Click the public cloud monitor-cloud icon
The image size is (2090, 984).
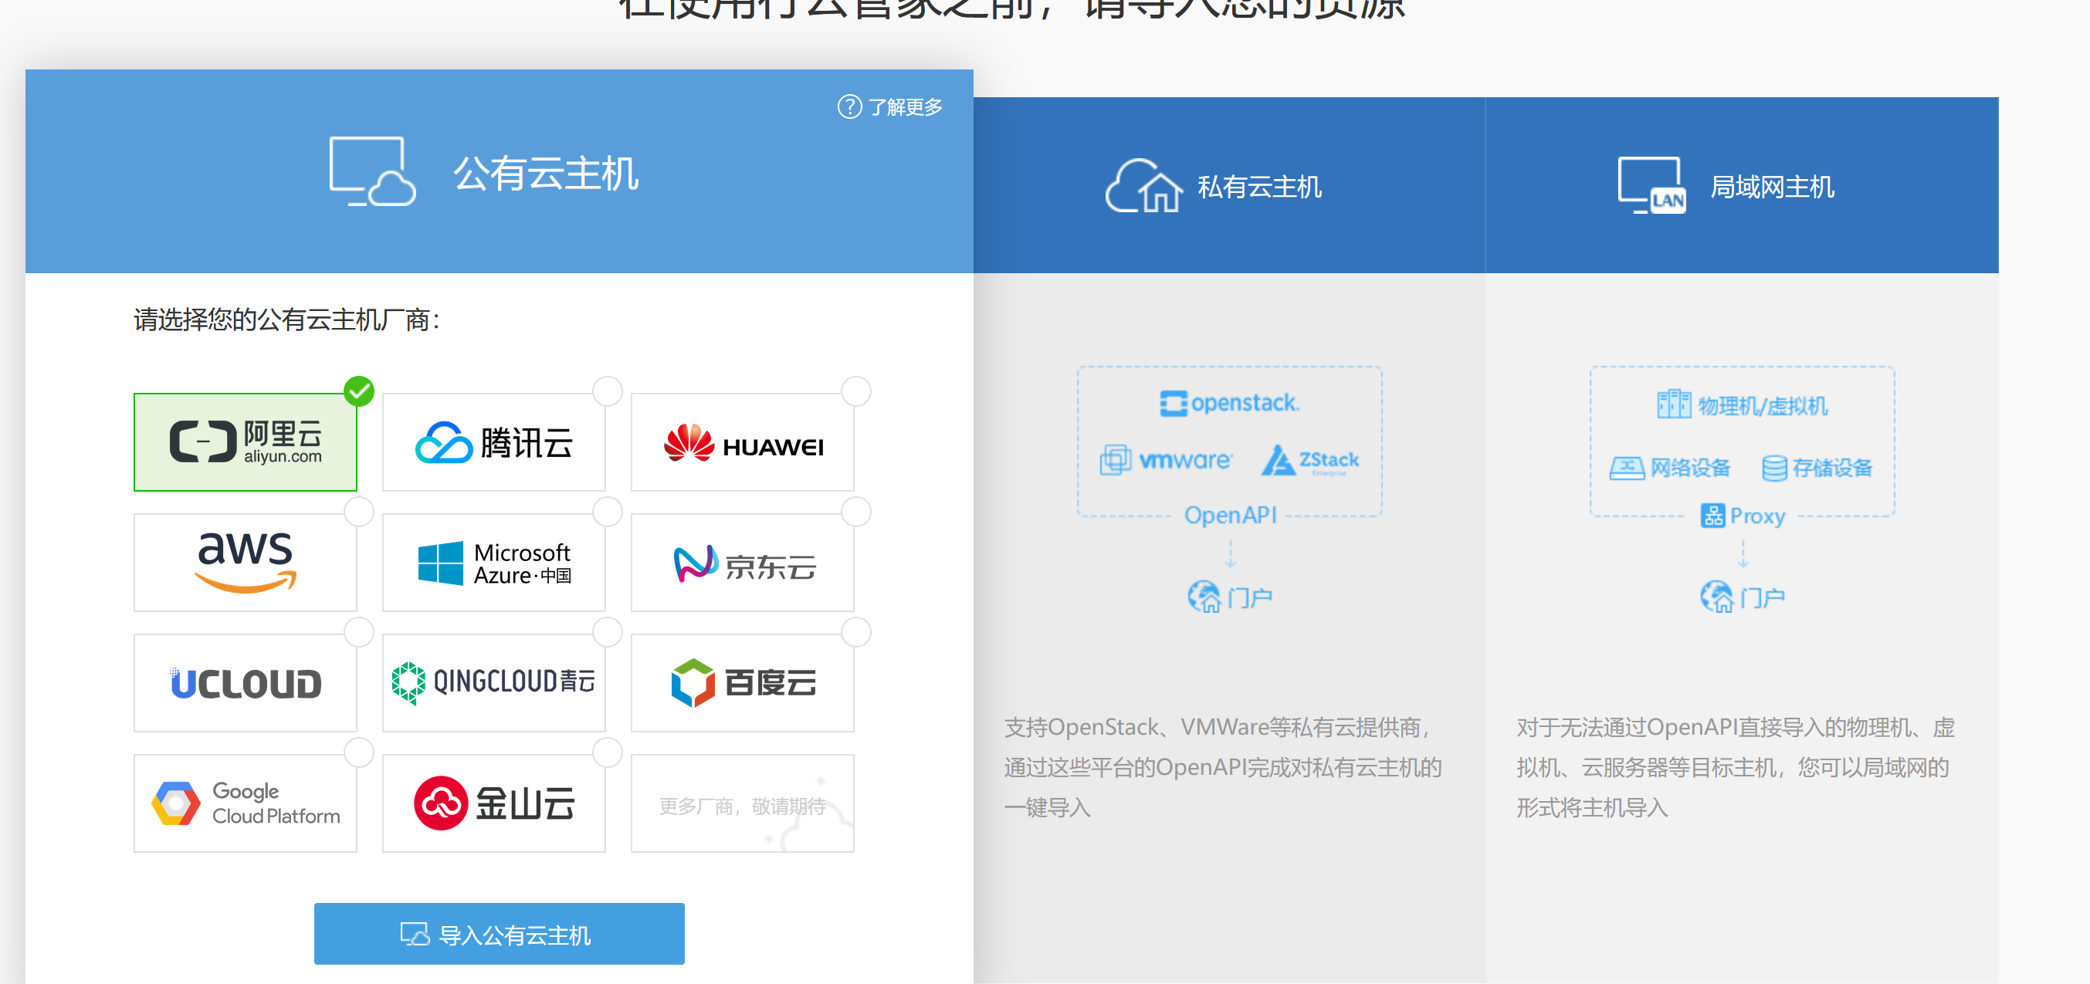[x=372, y=171]
